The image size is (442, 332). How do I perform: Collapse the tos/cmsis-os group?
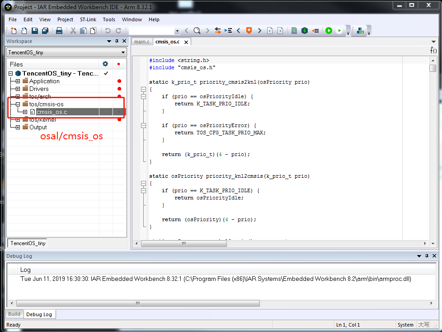coord(18,104)
